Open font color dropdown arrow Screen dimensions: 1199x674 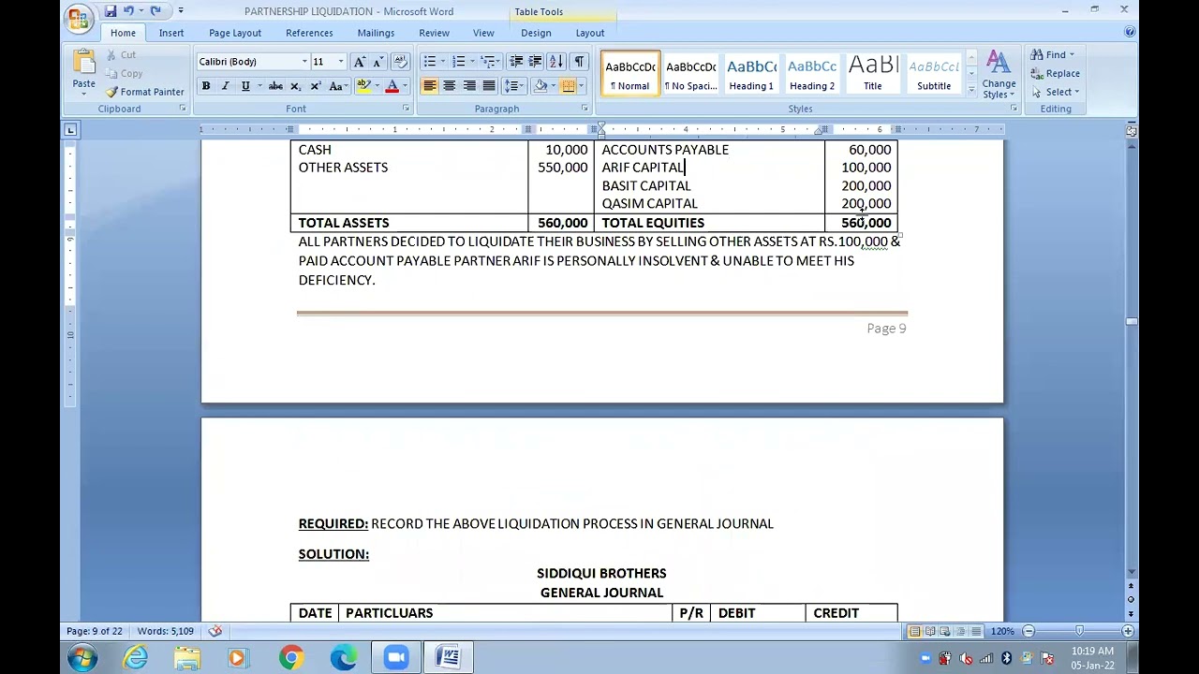405,86
